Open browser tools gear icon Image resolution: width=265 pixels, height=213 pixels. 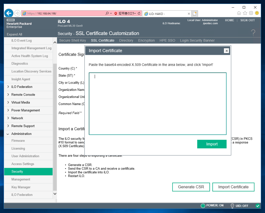[x=251, y=13]
